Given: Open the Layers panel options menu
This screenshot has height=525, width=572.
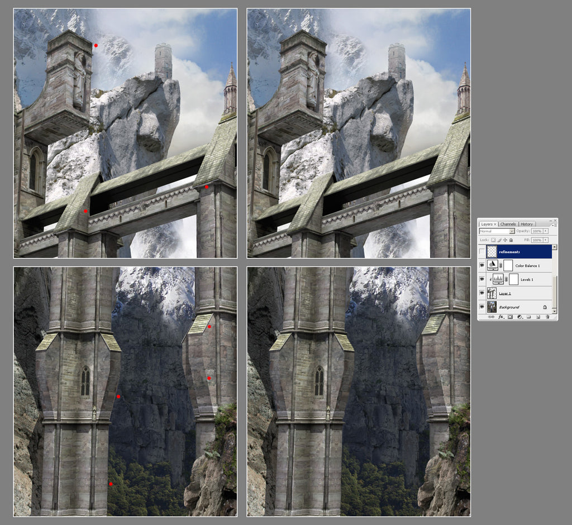Looking at the screenshot, I should pos(554,225).
